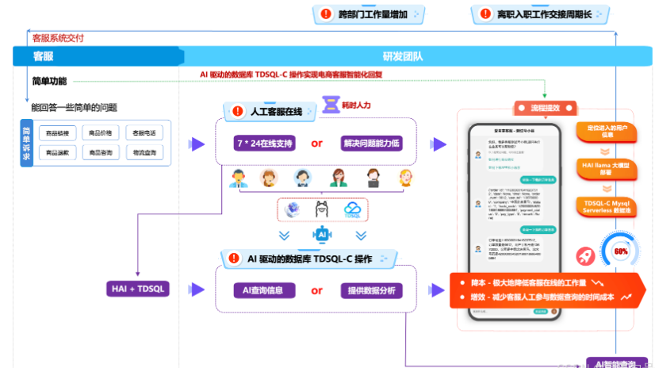Click the upward trend icon after 增效 line
This screenshot has height=368, width=655.
[626, 297]
